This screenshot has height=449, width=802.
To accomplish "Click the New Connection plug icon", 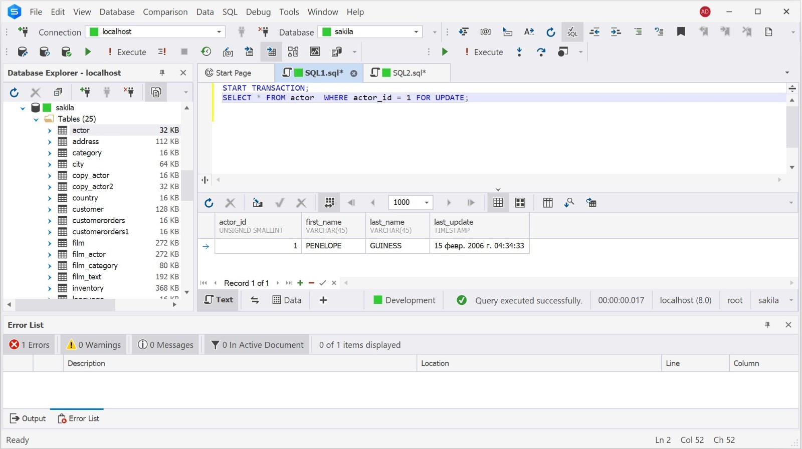I will (23, 32).
